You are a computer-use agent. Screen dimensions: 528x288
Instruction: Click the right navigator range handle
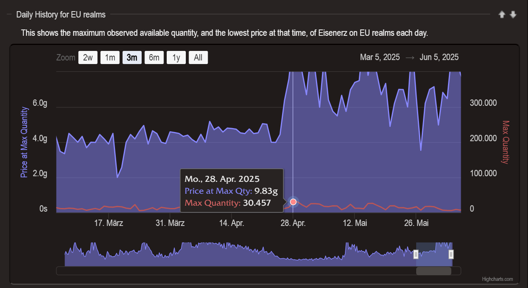point(452,253)
